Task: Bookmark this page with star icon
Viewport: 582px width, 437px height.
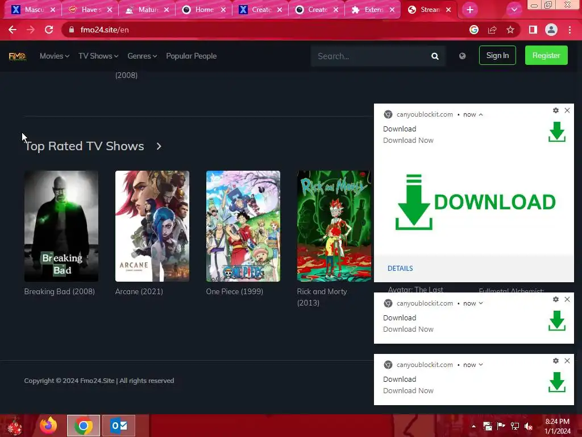Action: (510, 30)
